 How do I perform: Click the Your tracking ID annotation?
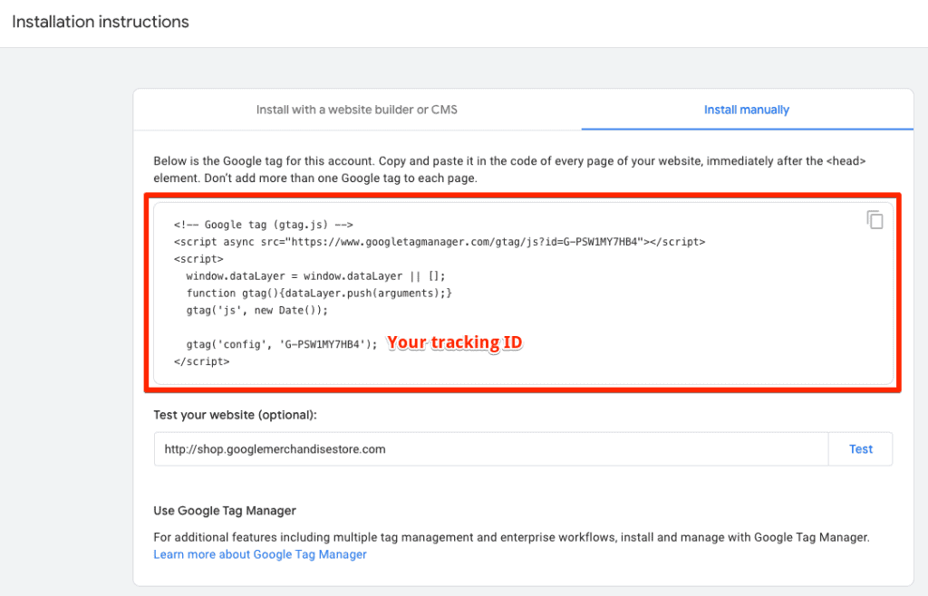[453, 342]
